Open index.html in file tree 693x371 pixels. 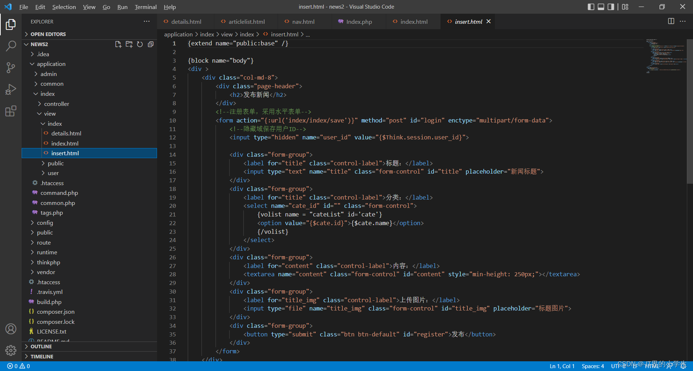pyautogui.click(x=89, y=143)
